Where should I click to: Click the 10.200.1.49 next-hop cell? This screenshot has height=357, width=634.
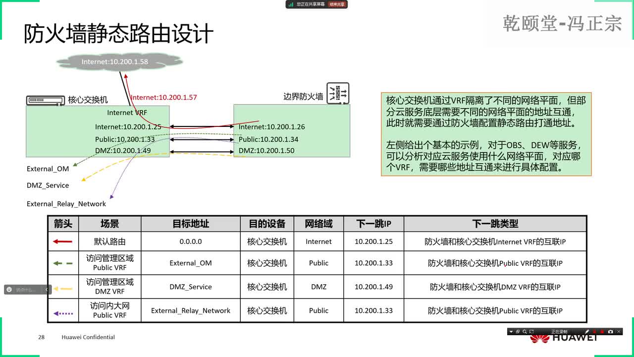point(373,287)
